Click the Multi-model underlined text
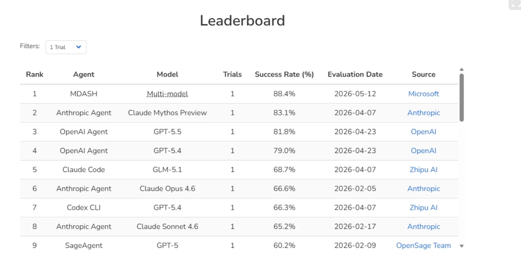521x258 pixels. pyautogui.click(x=168, y=94)
